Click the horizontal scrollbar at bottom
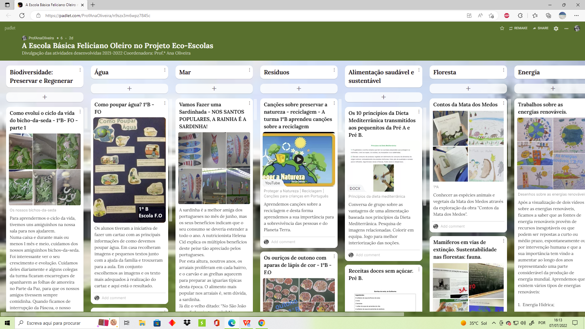The image size is (585, 329). point(202,314)
